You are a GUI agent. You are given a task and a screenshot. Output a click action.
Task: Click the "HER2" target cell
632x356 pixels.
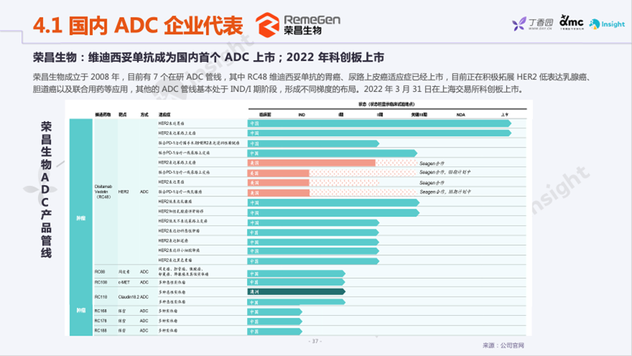pos(123,192)
